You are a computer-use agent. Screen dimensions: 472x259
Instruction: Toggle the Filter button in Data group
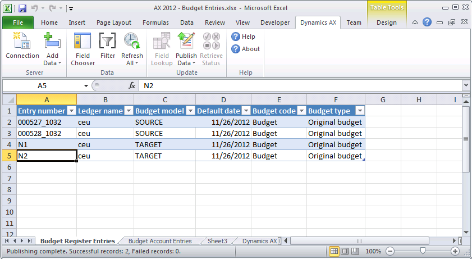coord(108,42)
